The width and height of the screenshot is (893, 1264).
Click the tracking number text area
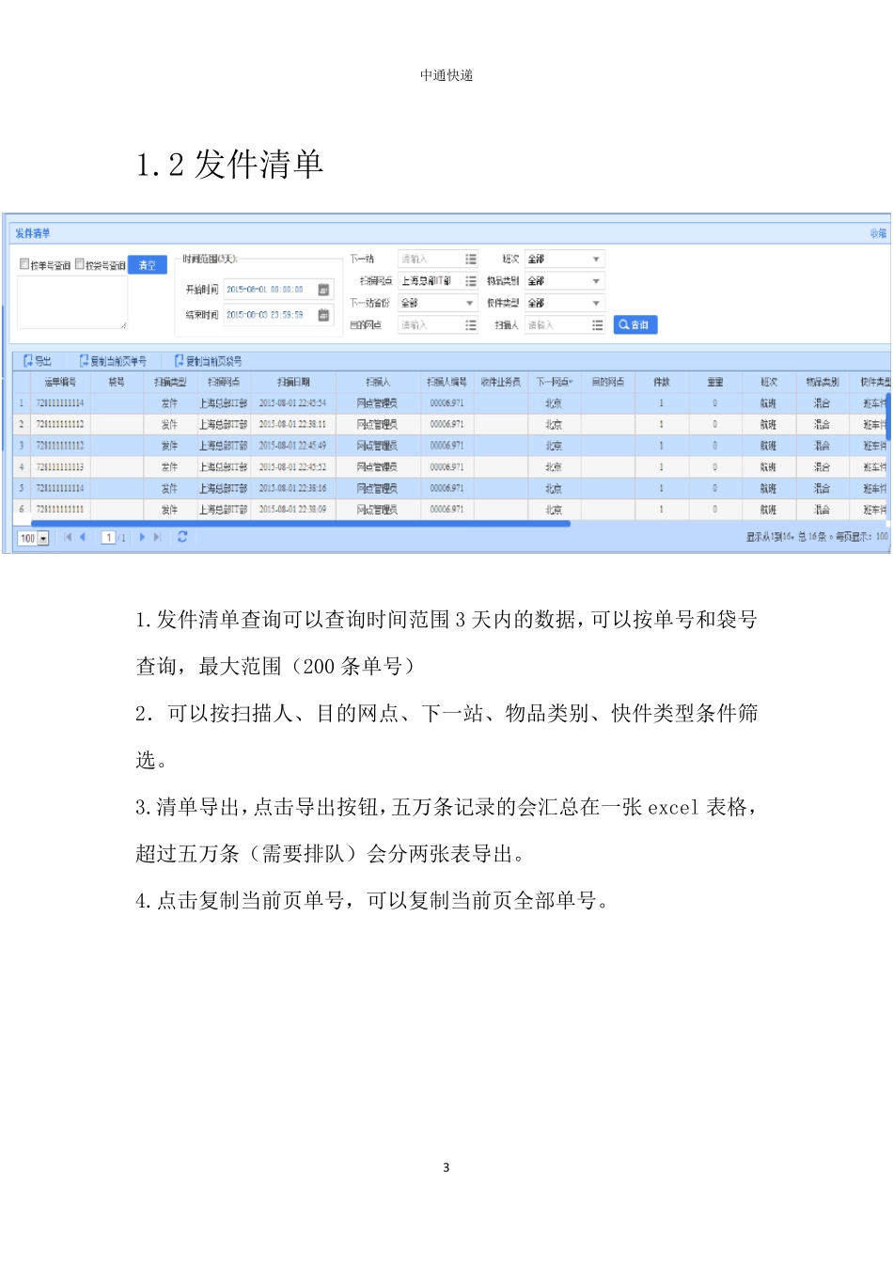[x=72, y=303]
